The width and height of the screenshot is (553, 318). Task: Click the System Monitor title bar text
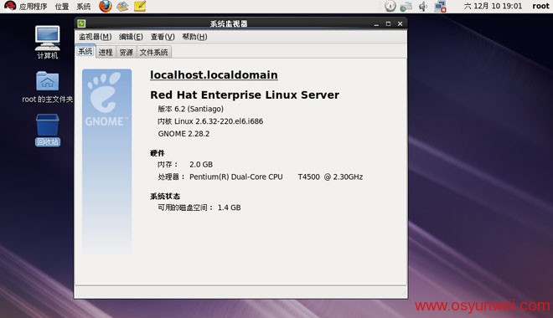(229, 23)
